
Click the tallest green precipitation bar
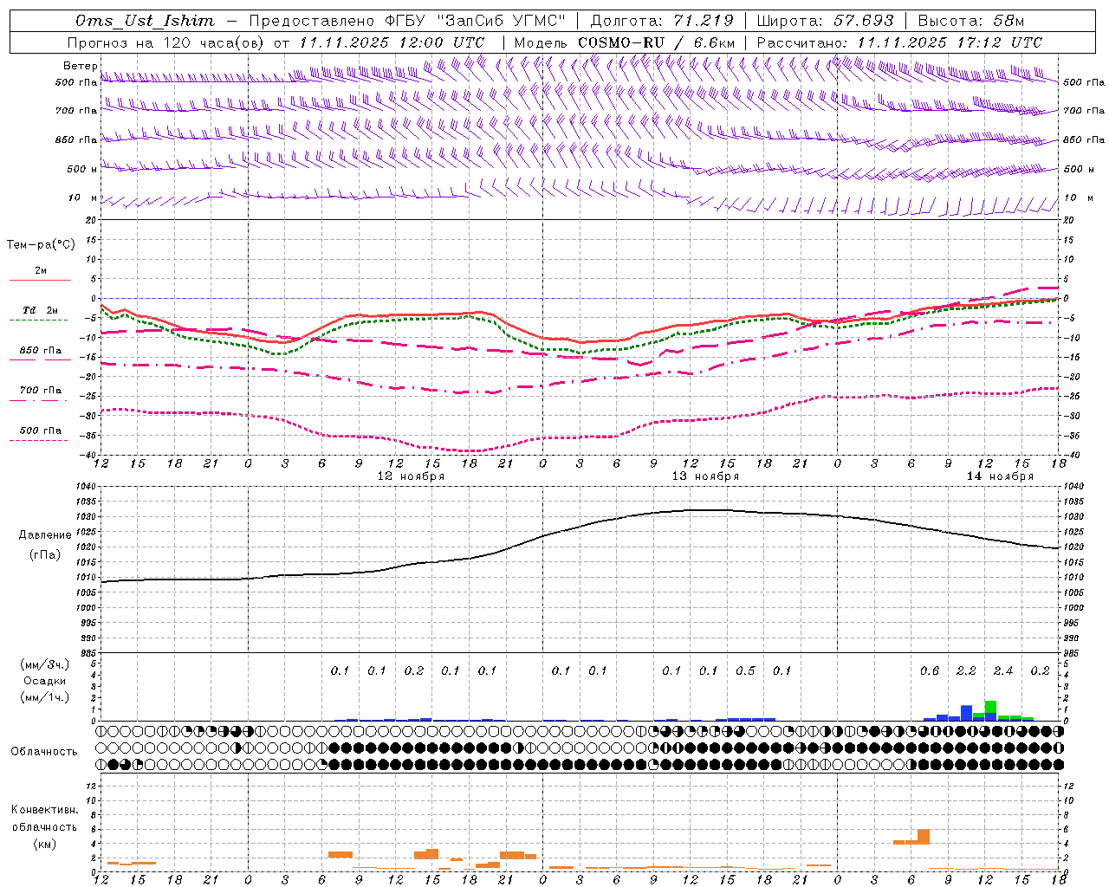(990, 707)
